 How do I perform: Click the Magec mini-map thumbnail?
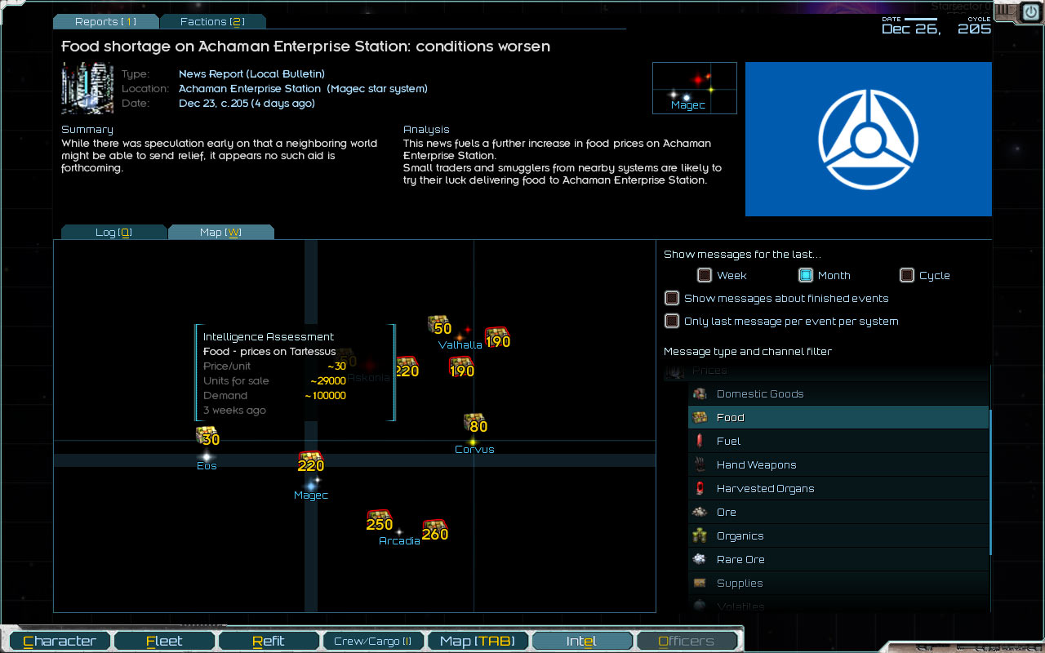[695, 88]
